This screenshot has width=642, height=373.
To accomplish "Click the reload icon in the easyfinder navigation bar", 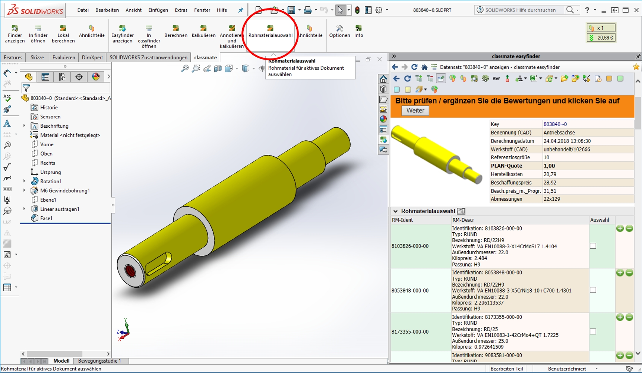I will pos(414,67).
